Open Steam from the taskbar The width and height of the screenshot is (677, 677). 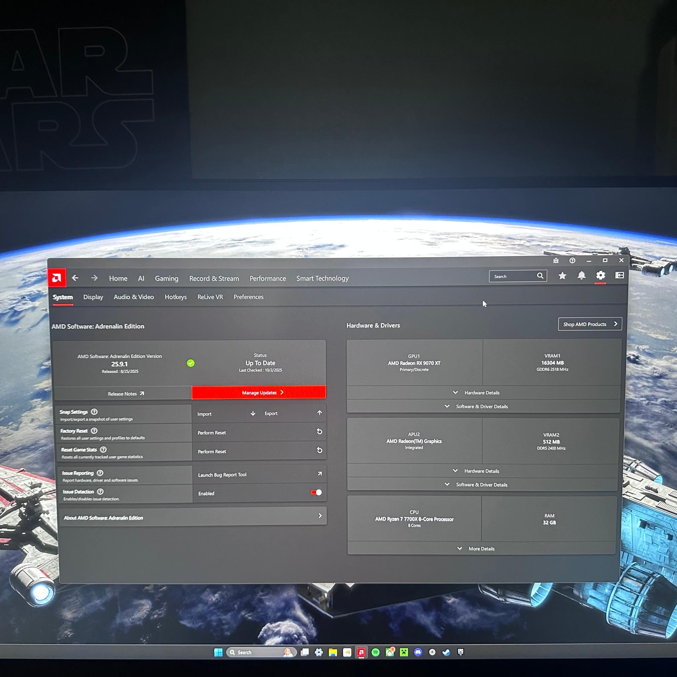coord(446,652)
